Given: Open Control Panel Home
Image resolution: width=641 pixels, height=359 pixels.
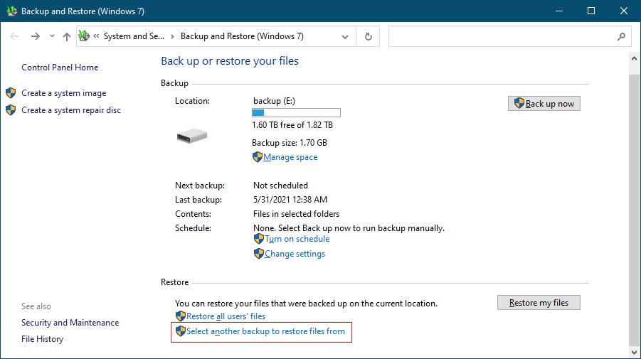Looking at the screenshot, I should (x=60, y=68).
